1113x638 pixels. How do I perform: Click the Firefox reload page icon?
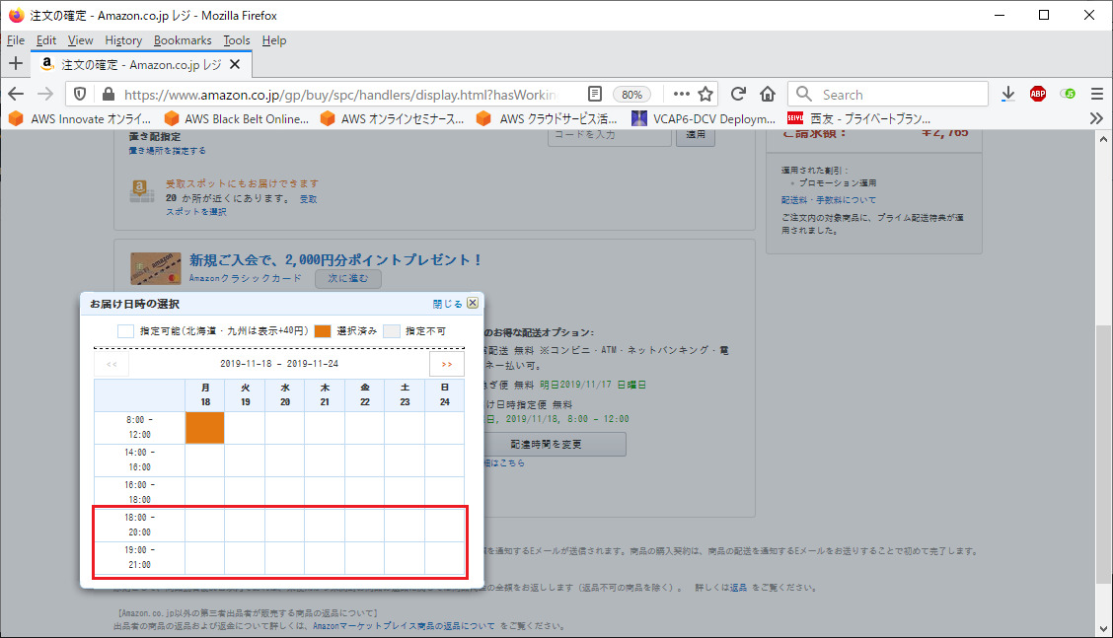[738, 95]
